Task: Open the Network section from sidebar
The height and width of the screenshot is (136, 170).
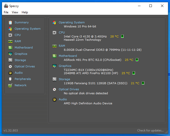Action: 21,85
